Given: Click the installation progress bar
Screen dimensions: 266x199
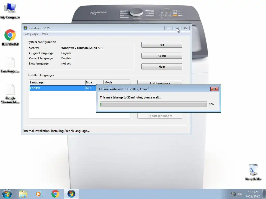Looking at the screenshot, I should tap(154, 104).
